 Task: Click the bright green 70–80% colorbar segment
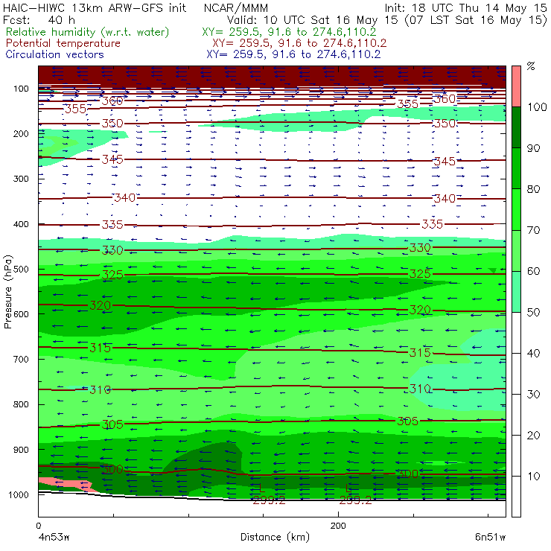516,209
